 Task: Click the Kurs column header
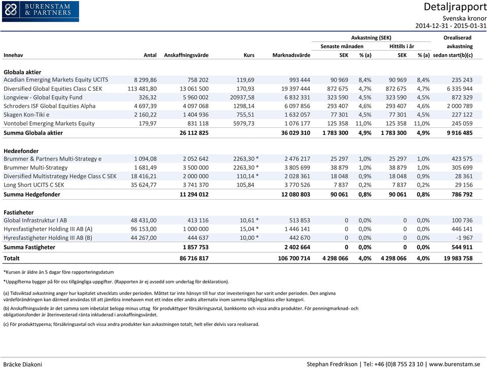point(249,55)
